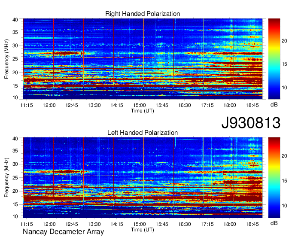Click the 18:00 tick on left-handed plot
This screenshot has height=237, width=292.
point(230,224)
